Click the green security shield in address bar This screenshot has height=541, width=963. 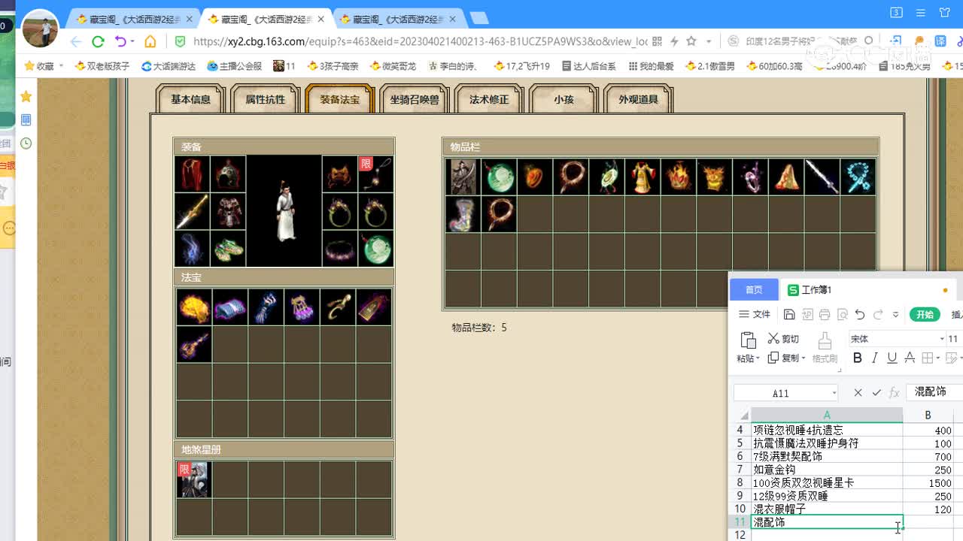(180, 41)
